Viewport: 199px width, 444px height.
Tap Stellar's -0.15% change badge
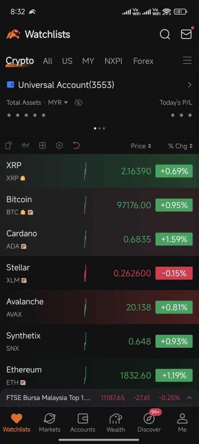[x=174, y=273]
